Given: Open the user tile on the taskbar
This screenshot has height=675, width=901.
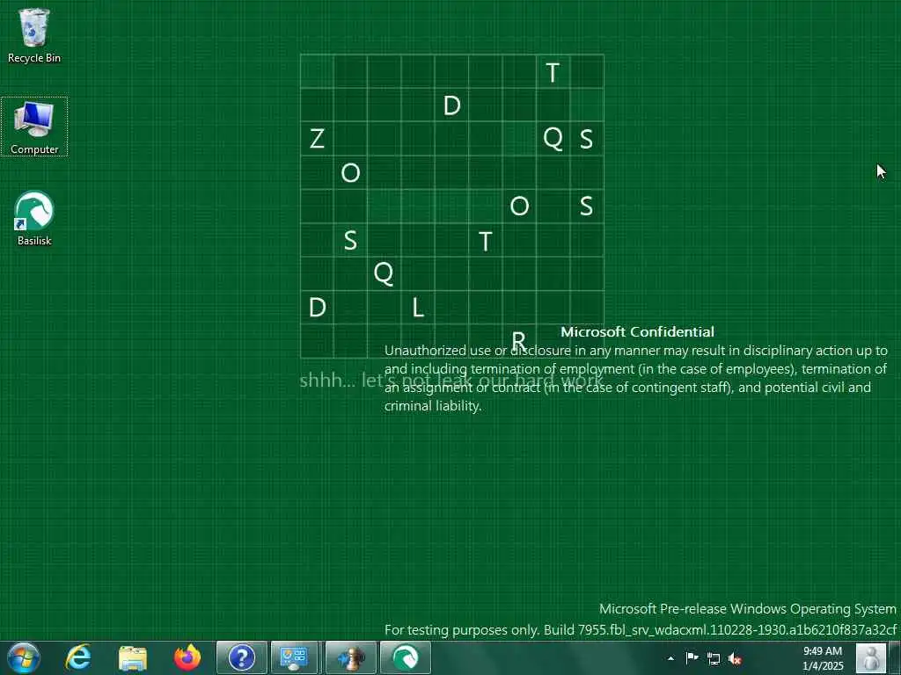Looking at the screenshot, I should pos(871,657).
